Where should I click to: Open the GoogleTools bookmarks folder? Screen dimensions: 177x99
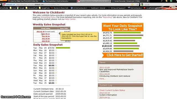coord(44,8)
